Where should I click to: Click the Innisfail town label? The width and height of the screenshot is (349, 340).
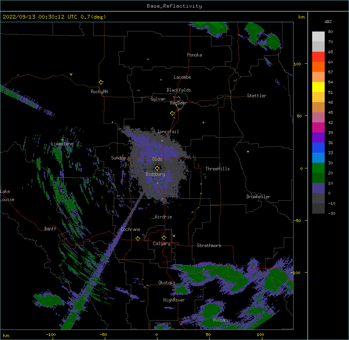pyautogui.click(x=168, y=132)
